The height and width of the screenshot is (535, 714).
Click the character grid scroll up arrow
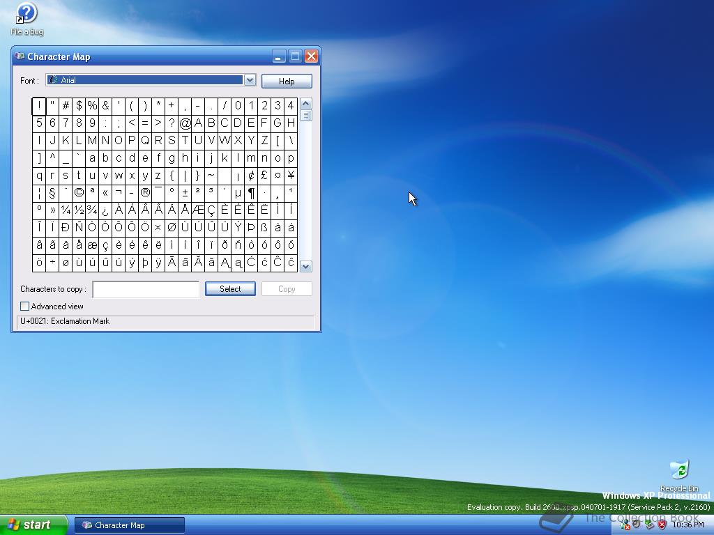pos(306,103)
